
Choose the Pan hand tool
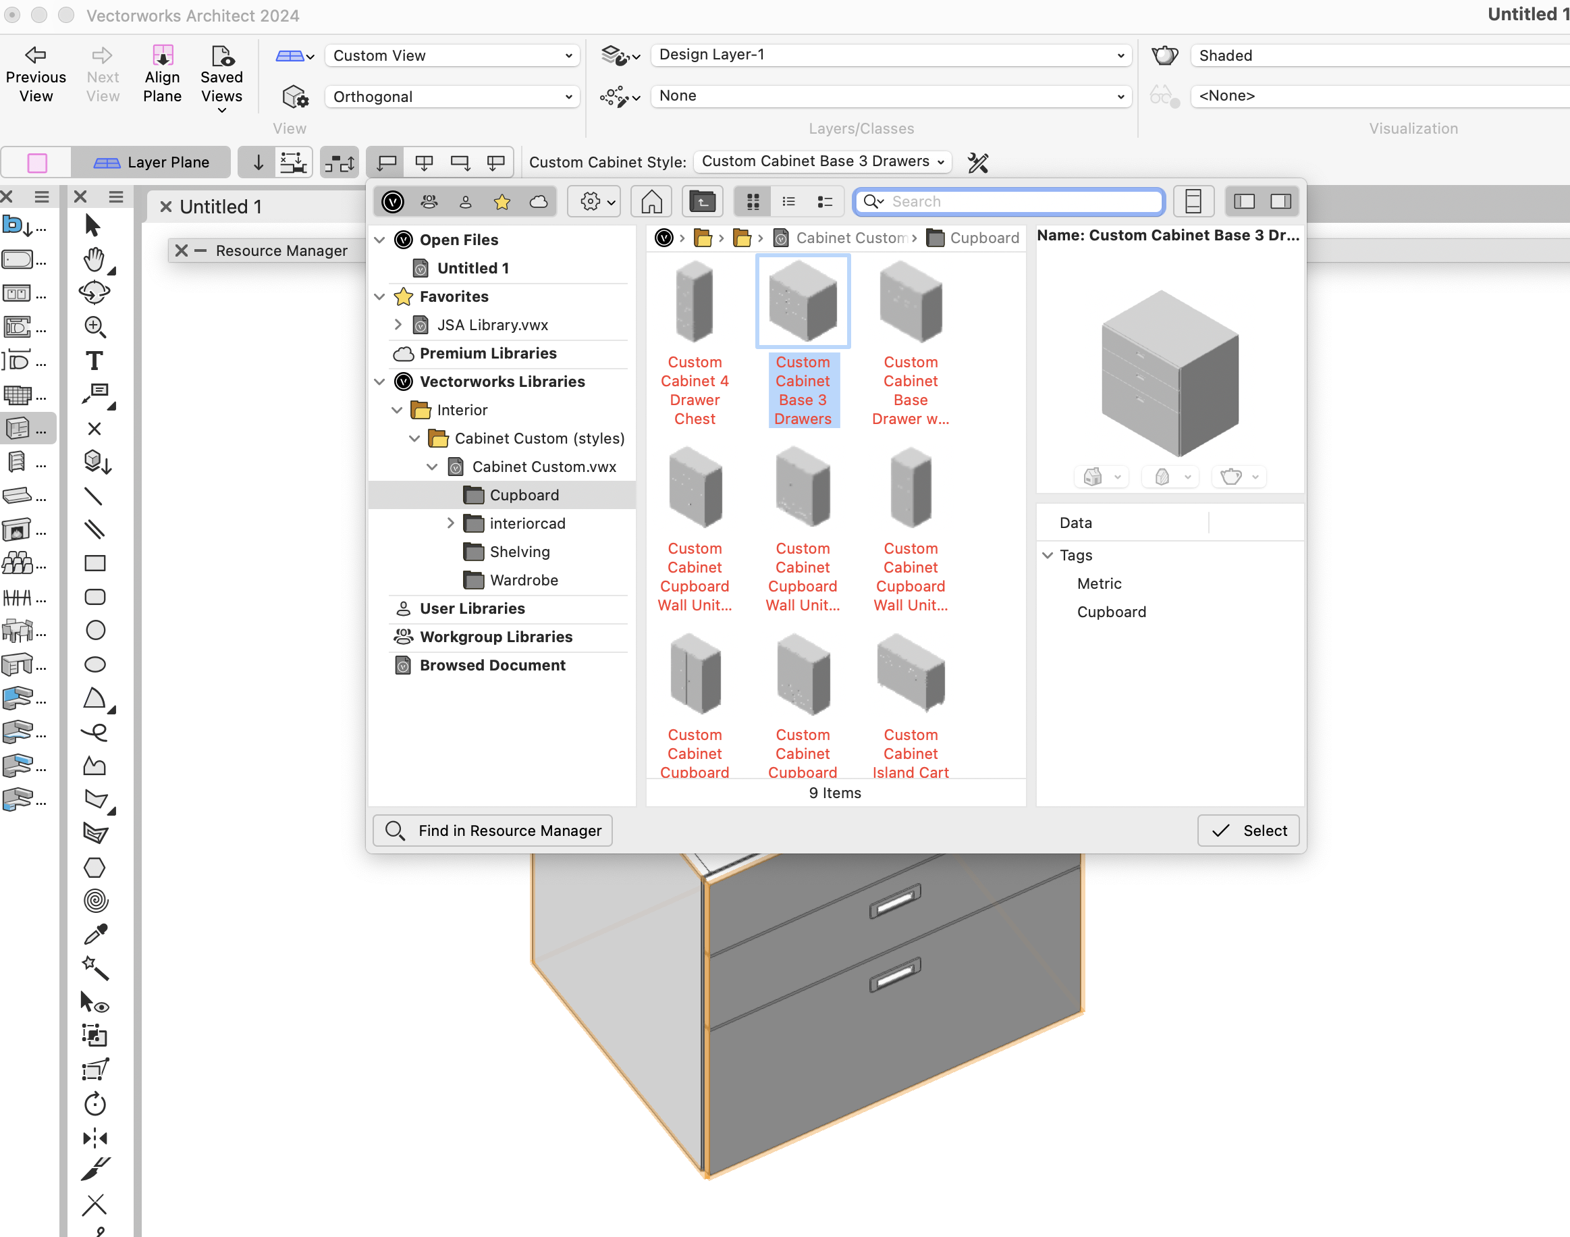[94, 259]
